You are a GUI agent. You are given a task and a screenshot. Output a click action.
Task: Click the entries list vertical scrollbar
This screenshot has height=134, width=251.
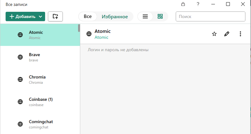tap(79, 28)
